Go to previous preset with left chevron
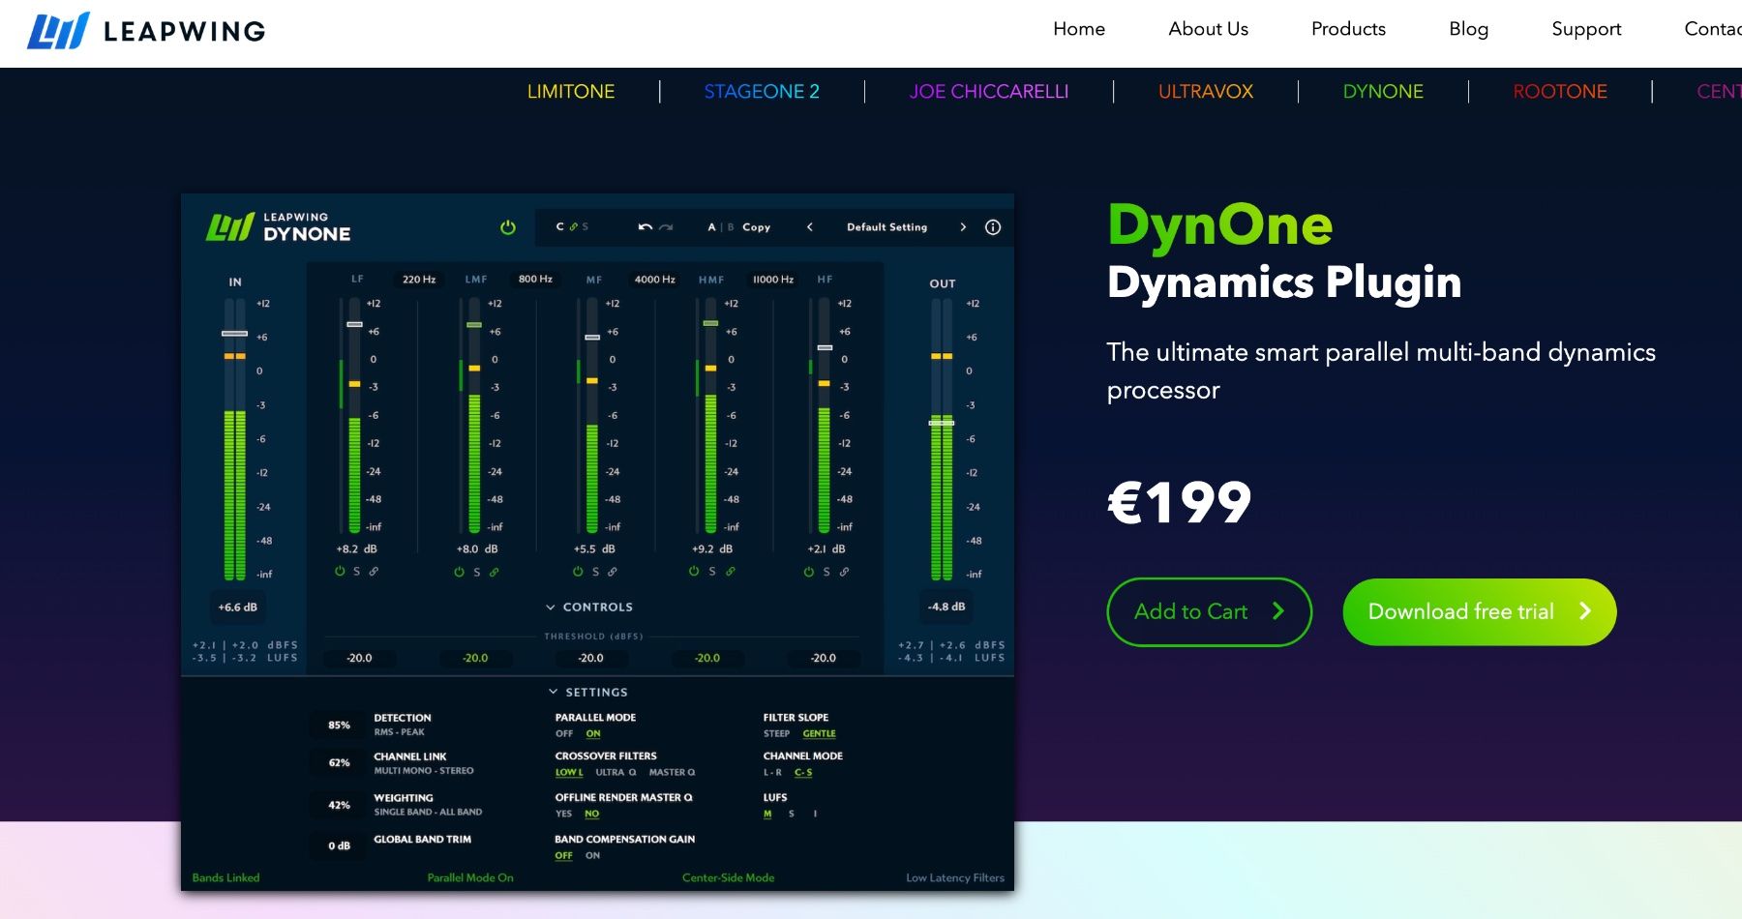The width and height of the screenshot is (1742, 919). [810, 227]
